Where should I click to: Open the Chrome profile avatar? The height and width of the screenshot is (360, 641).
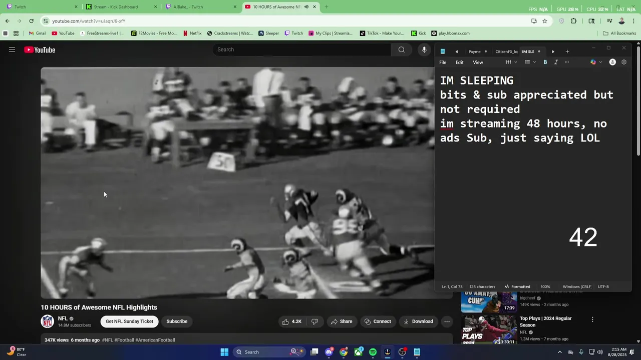click(621, 21)
